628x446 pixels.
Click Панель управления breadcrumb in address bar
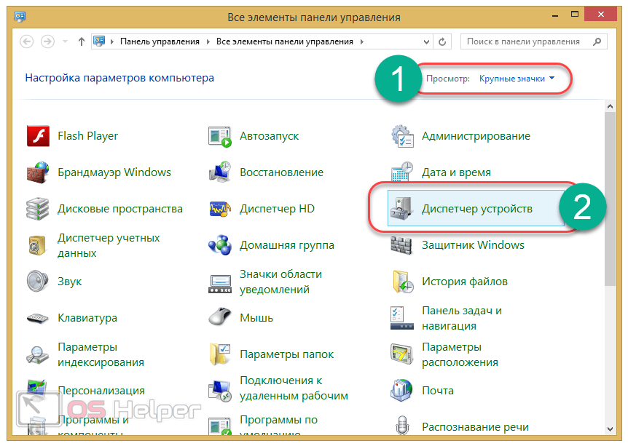click(x=159, y=42)
